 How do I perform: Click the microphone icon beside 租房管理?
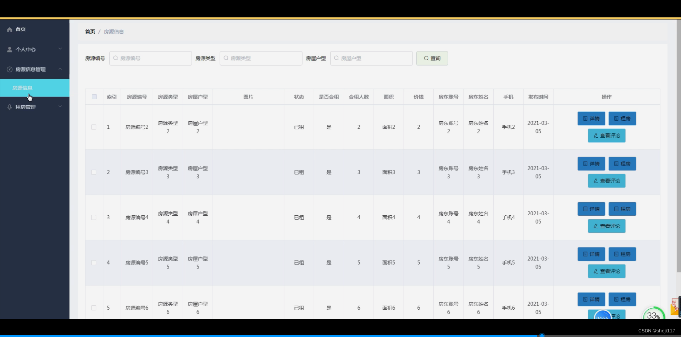tap(10, 107)
